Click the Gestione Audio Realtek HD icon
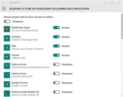The image size is (123, 97). [x=7, y=93]
